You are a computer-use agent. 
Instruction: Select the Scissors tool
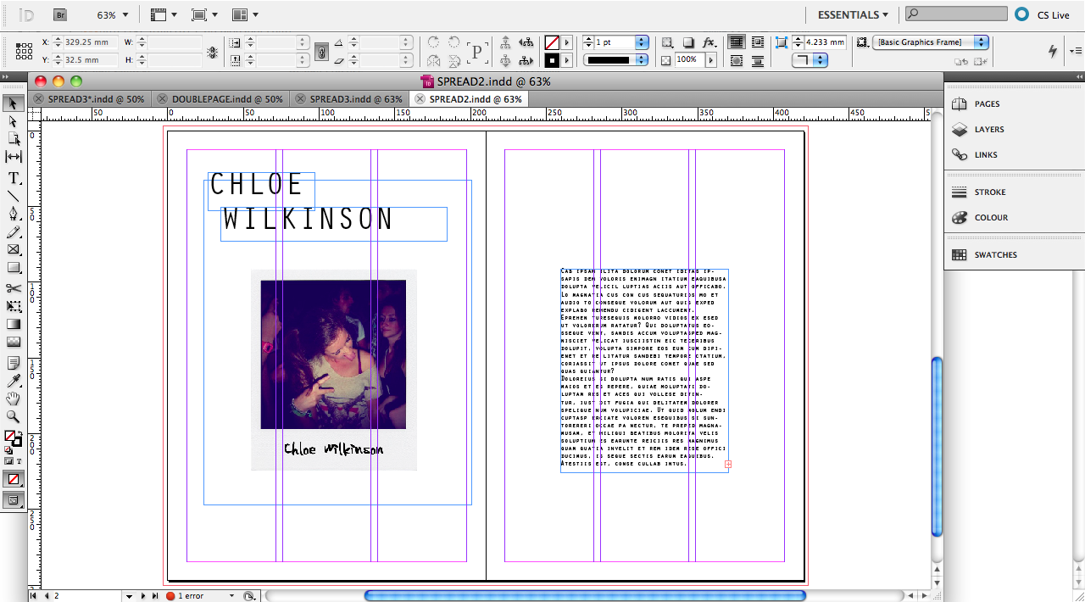13,288
